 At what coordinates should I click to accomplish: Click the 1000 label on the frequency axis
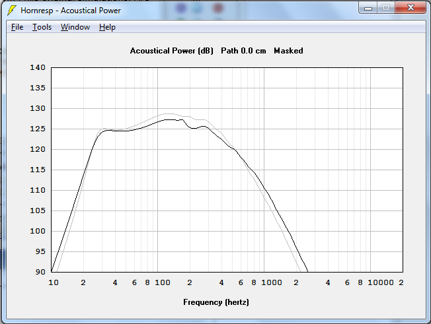272,282
